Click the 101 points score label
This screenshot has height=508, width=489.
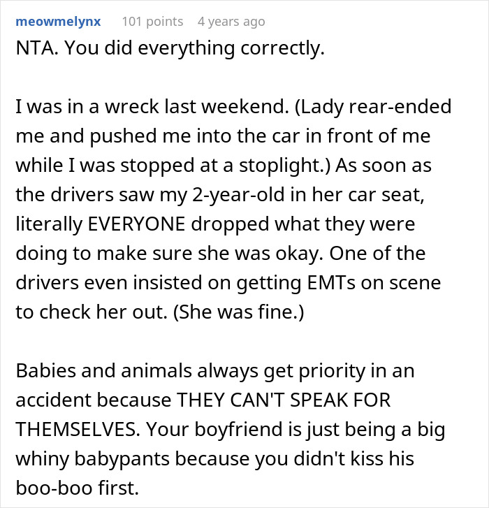(152, 21)
